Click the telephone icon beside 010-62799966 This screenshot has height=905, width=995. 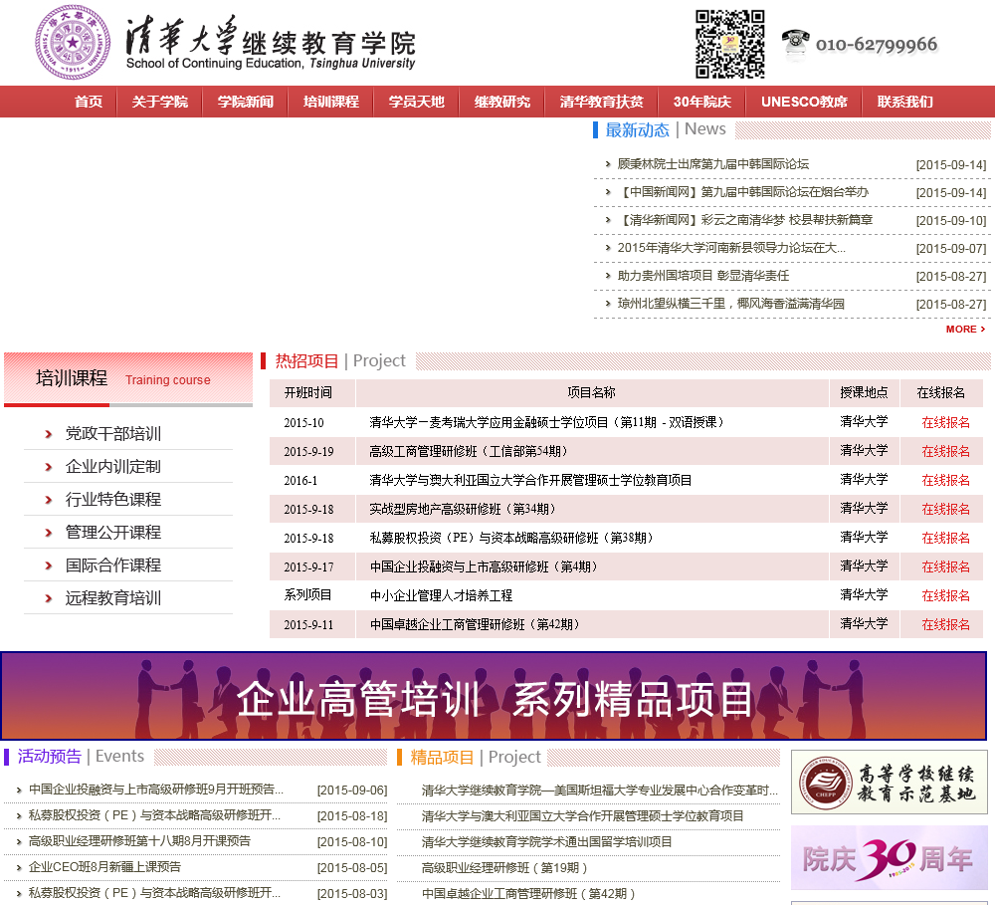tap(794, 44)
